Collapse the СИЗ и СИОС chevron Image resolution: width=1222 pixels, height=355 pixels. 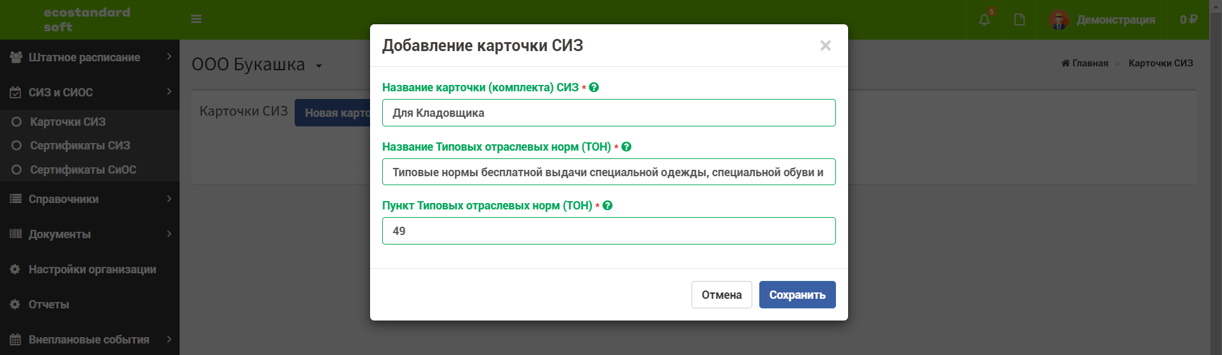[169, 92]
